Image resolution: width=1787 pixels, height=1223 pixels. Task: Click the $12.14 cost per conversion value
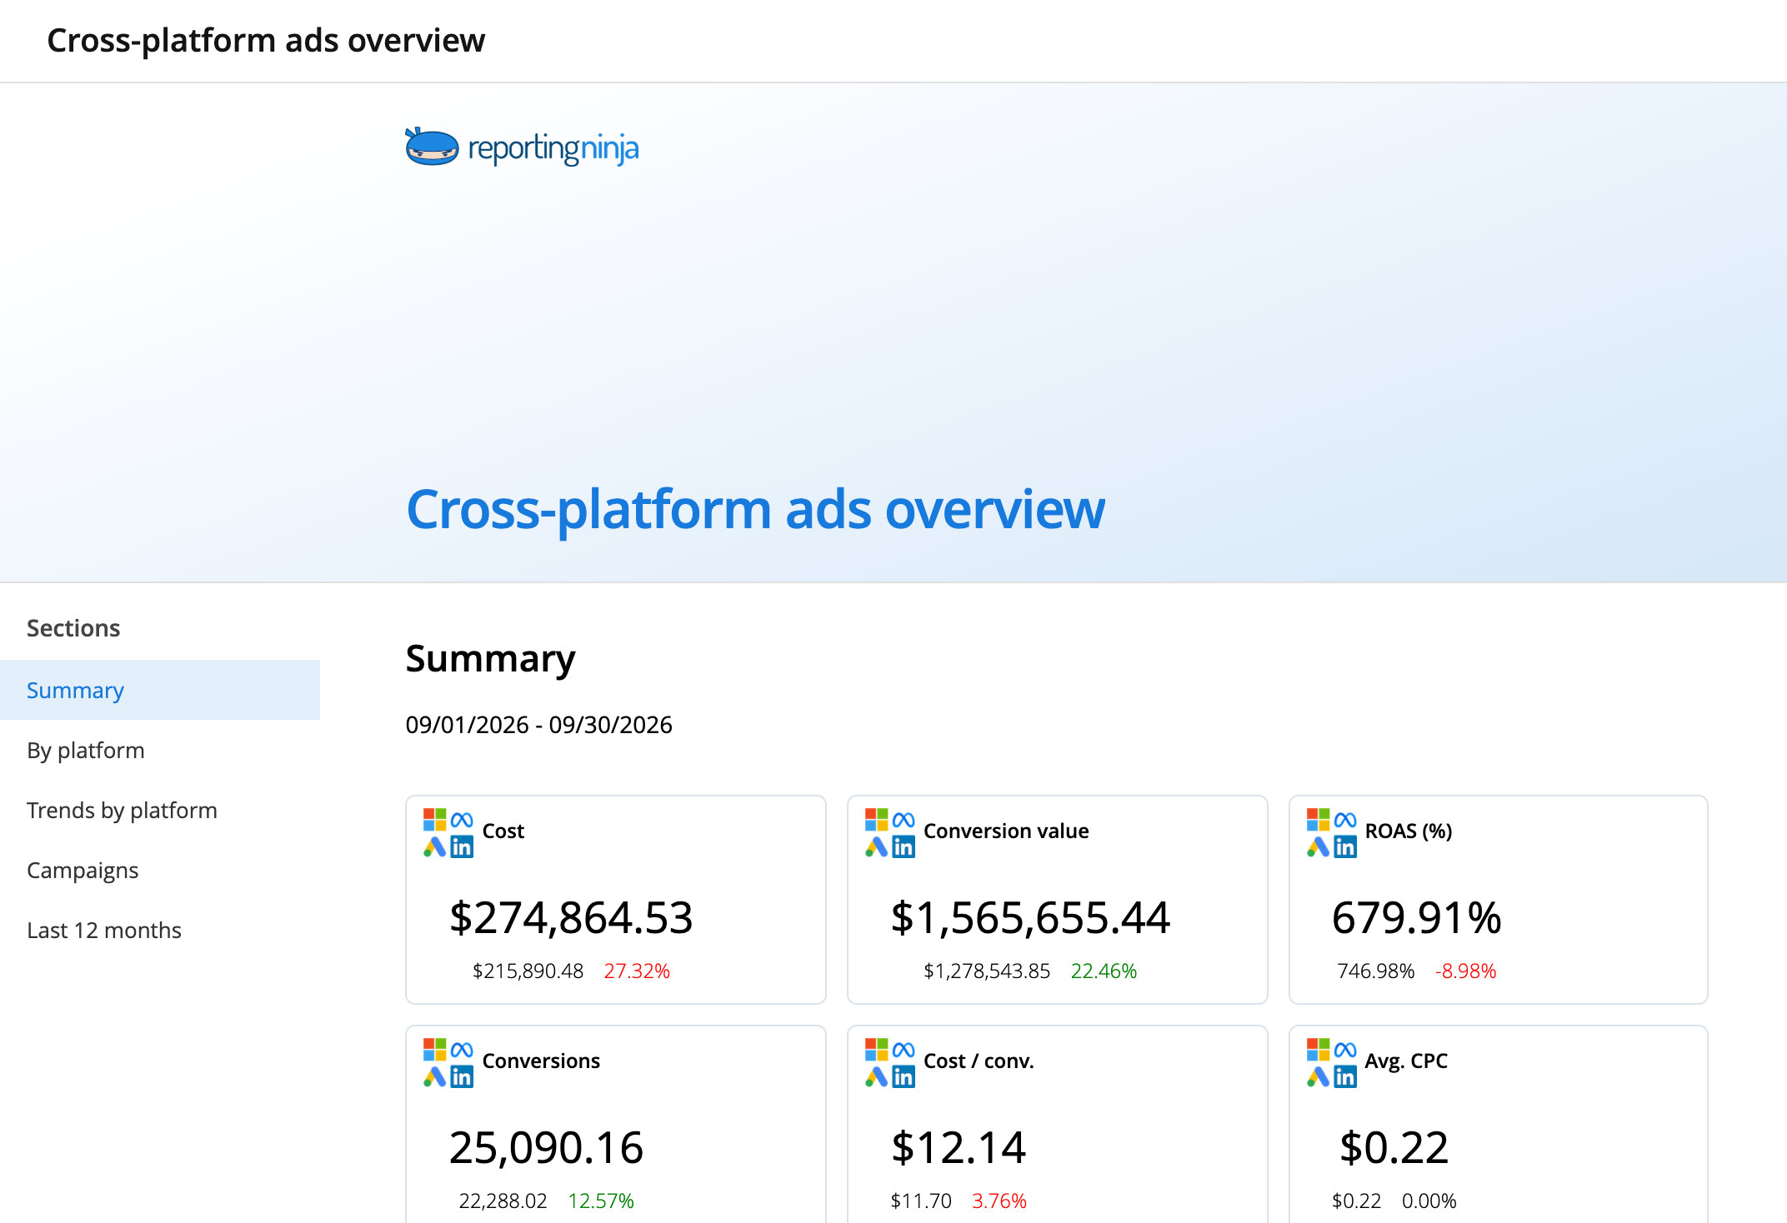pos(958,1147)
